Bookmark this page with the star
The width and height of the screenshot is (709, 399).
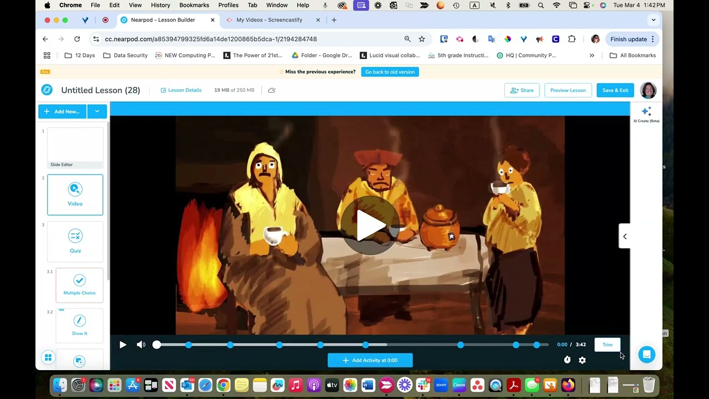(422, 39)
